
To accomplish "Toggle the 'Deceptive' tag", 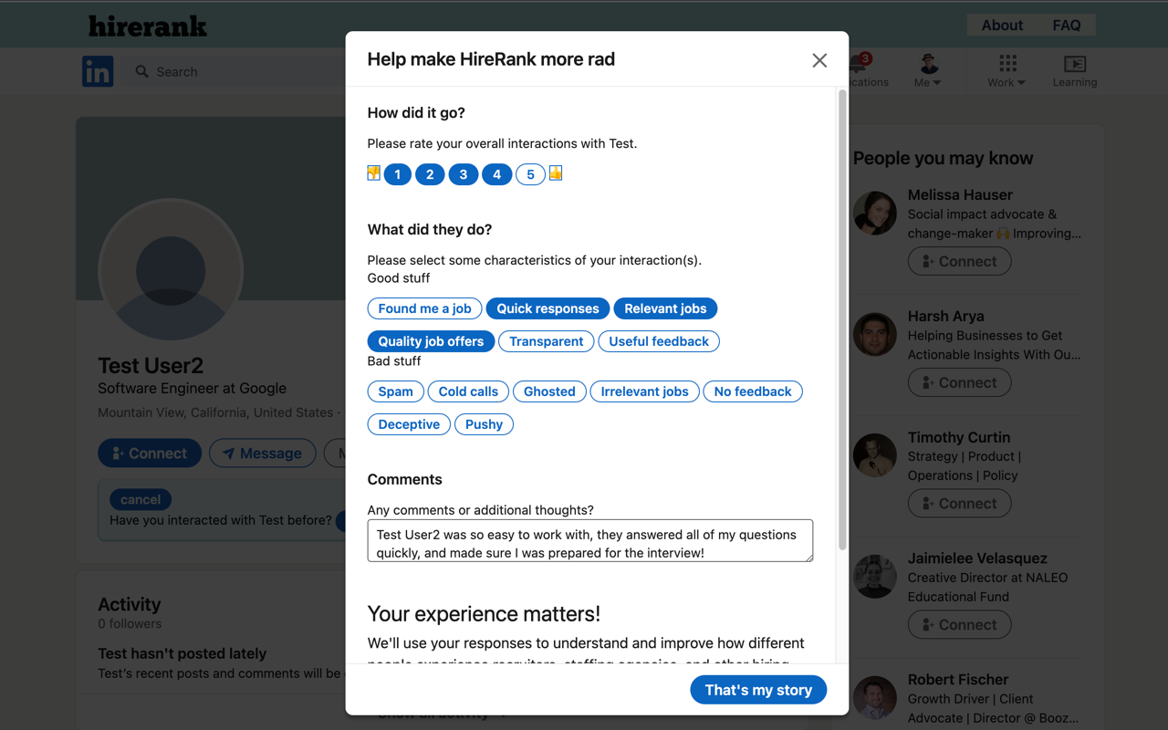I will tap(409, 424).
